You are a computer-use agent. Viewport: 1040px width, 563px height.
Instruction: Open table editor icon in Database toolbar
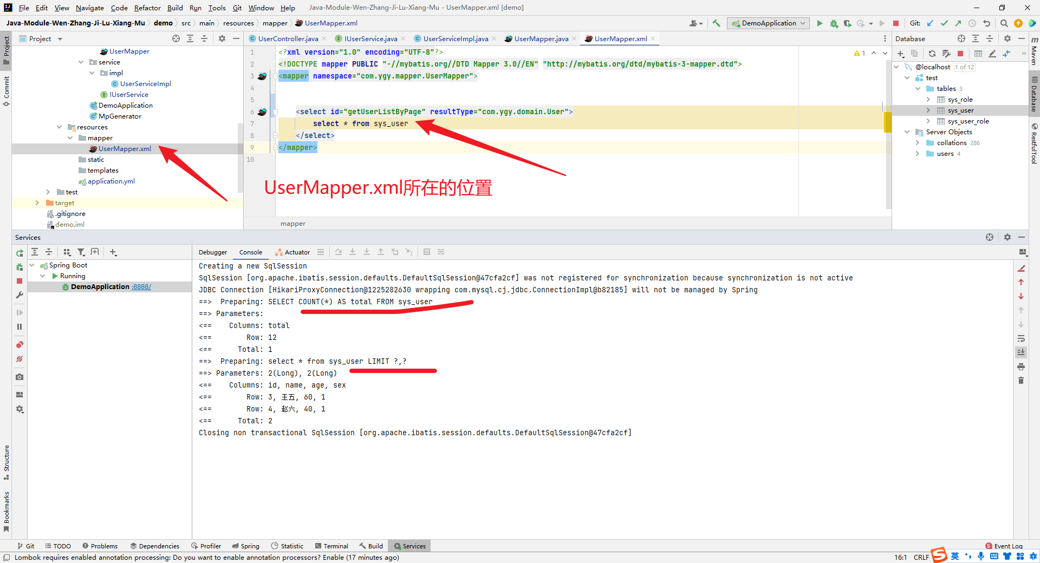click(x=978, y=54)
